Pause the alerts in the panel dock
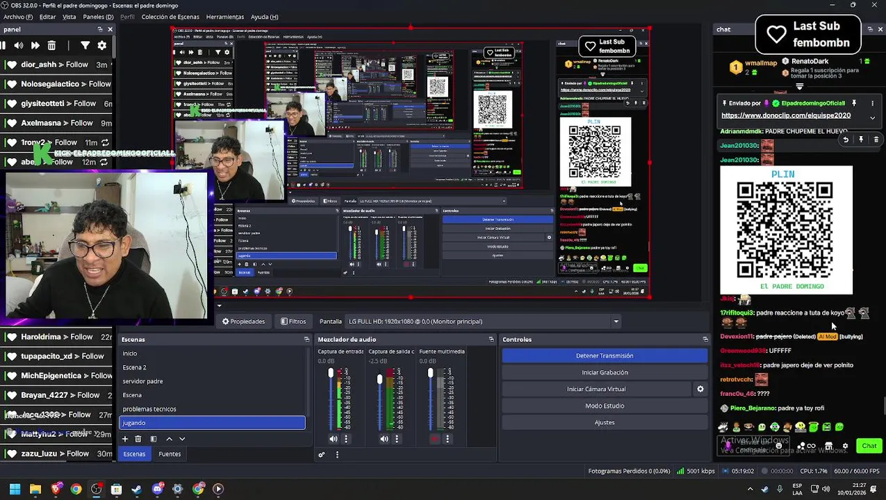886x500 pixels. pyautogui.click(x=3, y=45)
